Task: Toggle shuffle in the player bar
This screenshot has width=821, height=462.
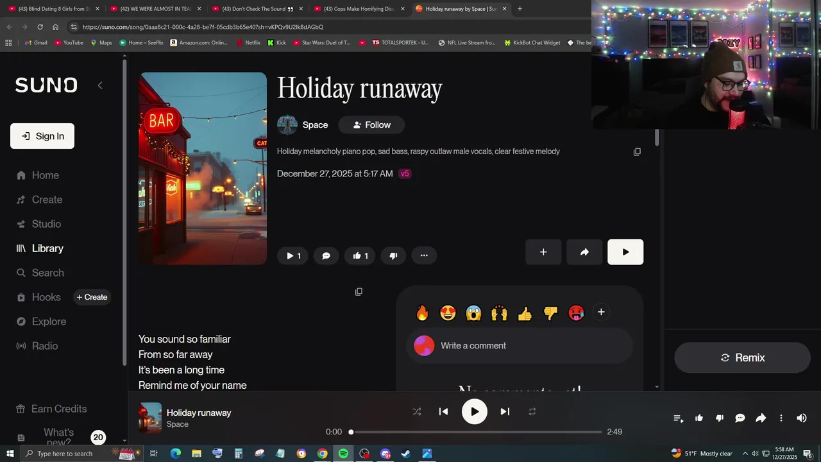Action: (417, 412)
